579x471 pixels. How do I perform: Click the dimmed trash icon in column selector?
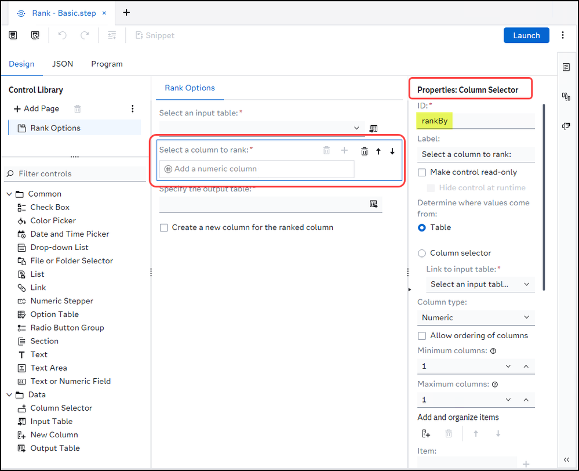pyautogui.click(x=326, y=150)
